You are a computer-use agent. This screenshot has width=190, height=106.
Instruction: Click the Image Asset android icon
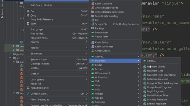[93, 32]
